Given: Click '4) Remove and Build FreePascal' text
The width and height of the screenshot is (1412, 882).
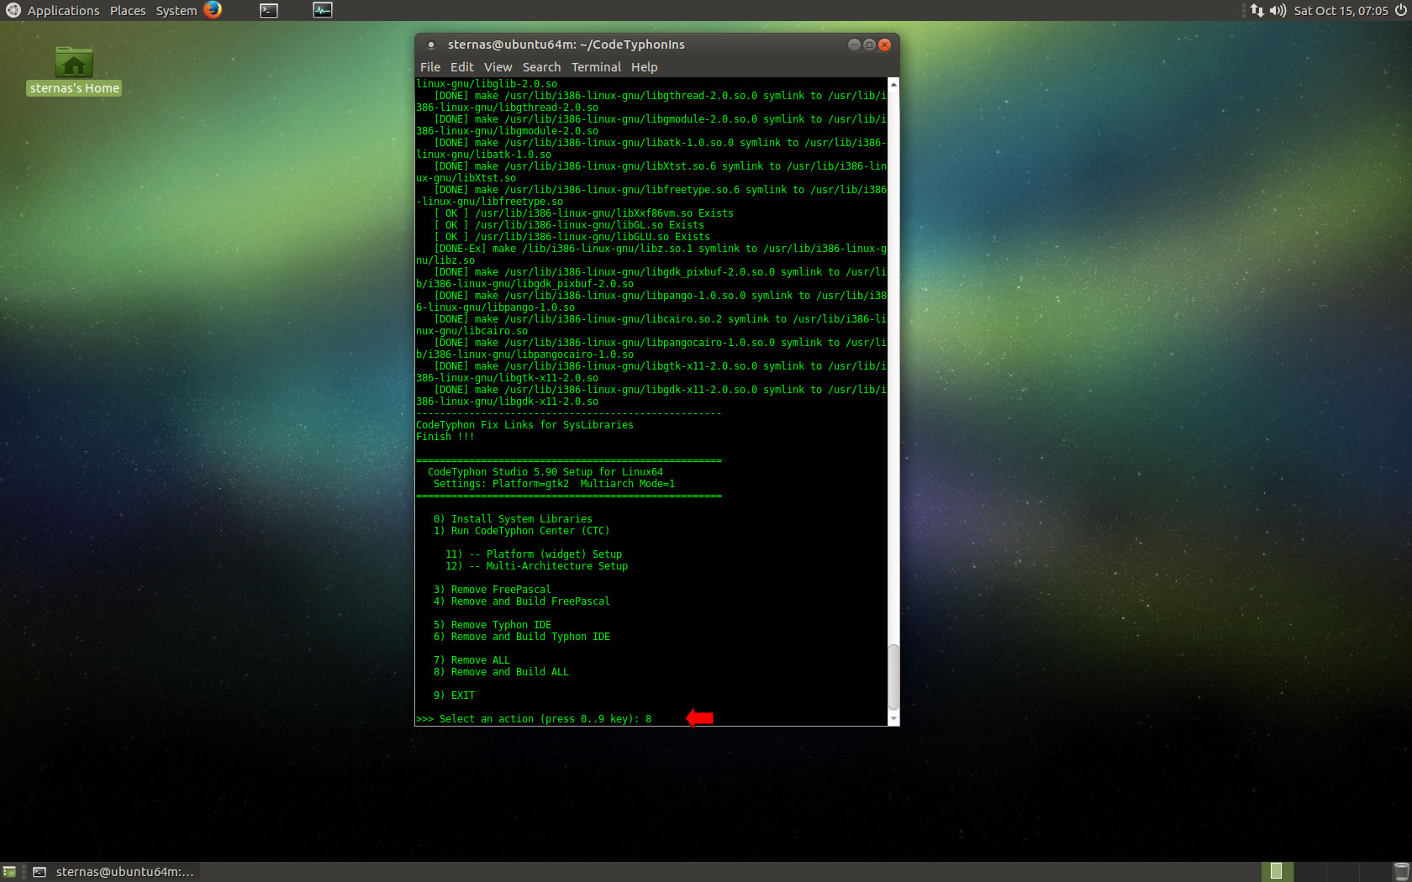Looking at the screenshot, I should [x=522, y=601].
